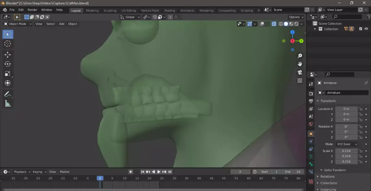Play the animation forward

159,172
